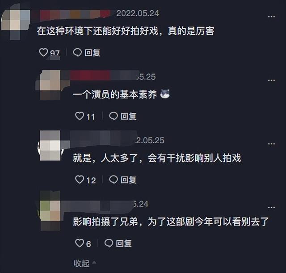Viewport: 286px width, 273px height.
Task: Click 回复 text under the 12-likes reply
Action: (129, 180)
